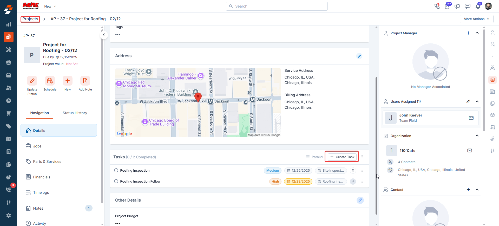
Task: Open the chat messages icon in top bar
Action: click(468, 6)
